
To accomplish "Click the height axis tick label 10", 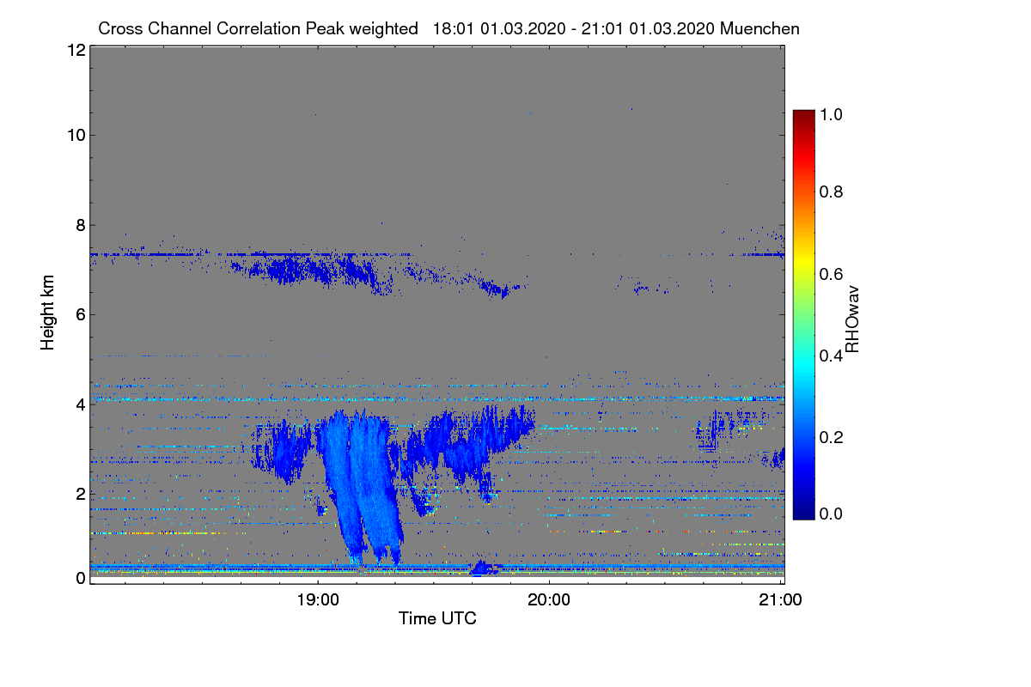I will pos(75,135).
